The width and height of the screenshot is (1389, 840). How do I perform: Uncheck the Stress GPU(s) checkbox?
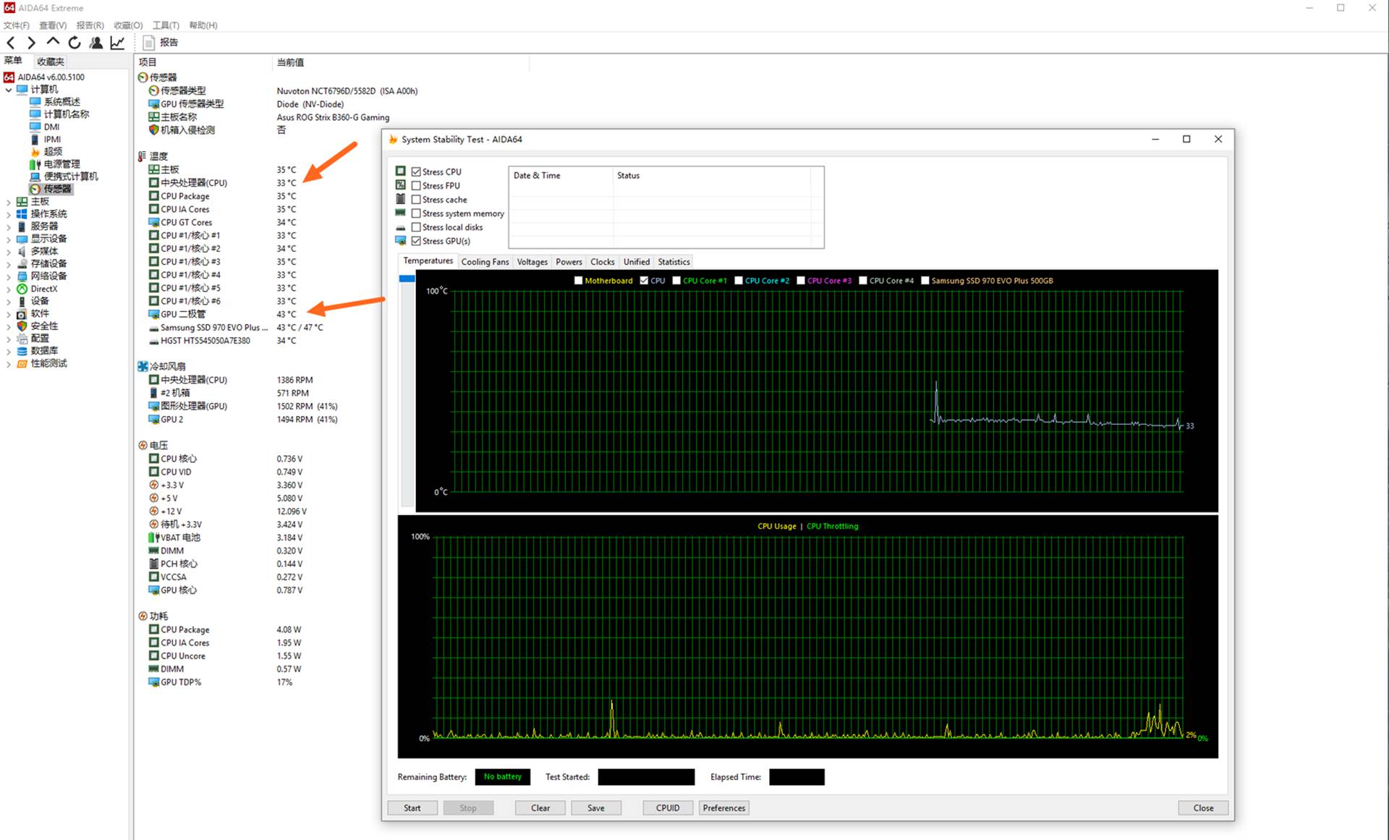[416, 241]
